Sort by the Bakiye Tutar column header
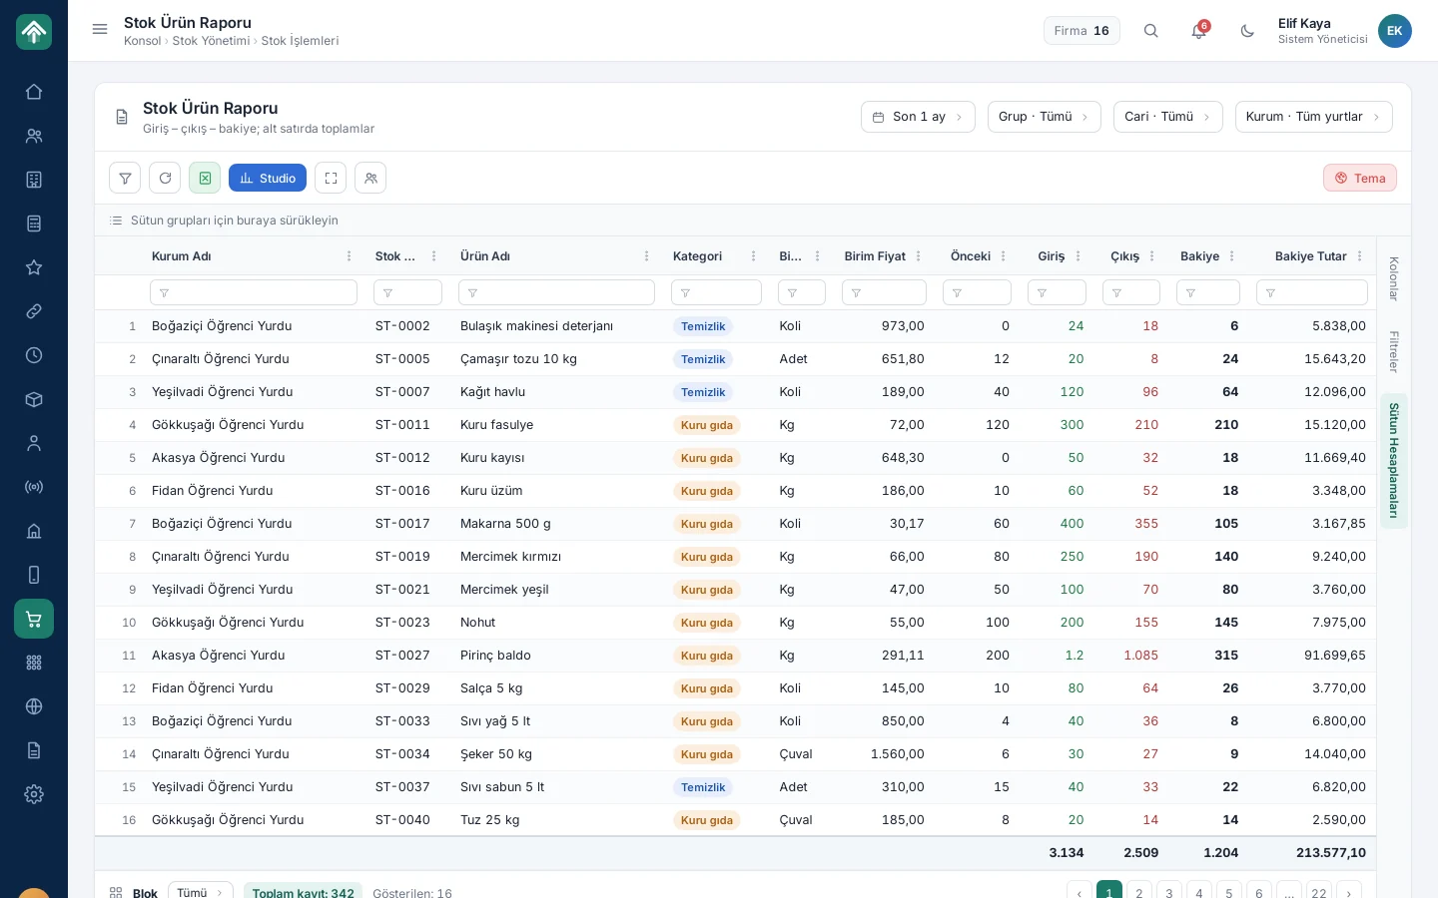The height and width of the screenshot is (898, 1438). pyautogui.click(x=1310, y=256)
